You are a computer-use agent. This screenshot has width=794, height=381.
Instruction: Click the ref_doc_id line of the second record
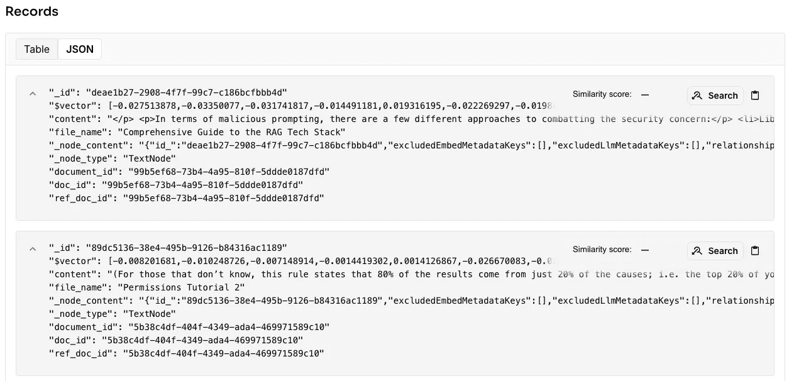(186, 353)
